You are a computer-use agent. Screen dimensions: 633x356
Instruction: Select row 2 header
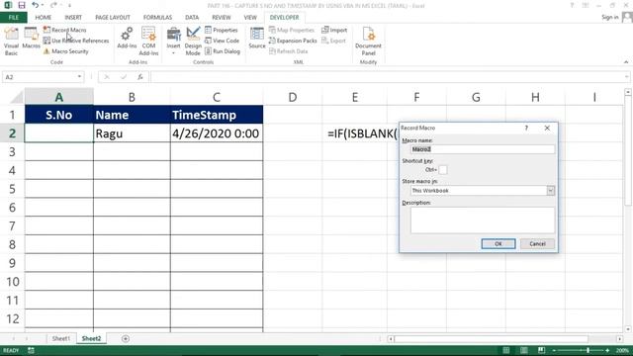click(12, 133)
